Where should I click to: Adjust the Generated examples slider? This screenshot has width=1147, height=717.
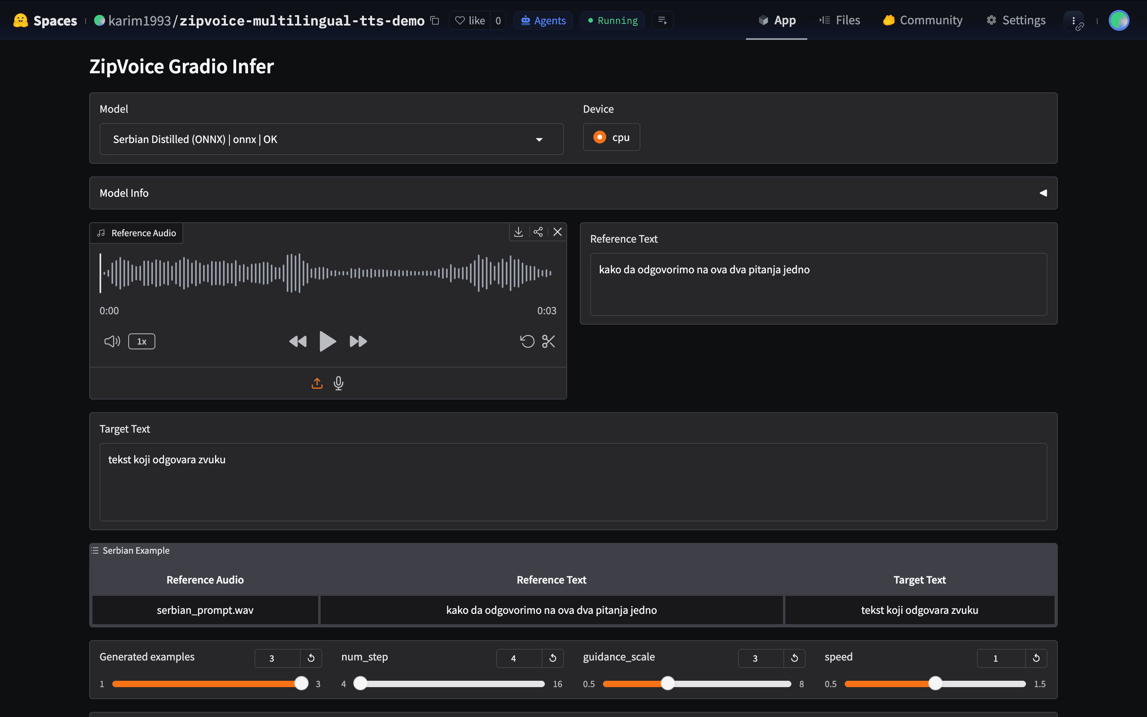coord(210,684)
